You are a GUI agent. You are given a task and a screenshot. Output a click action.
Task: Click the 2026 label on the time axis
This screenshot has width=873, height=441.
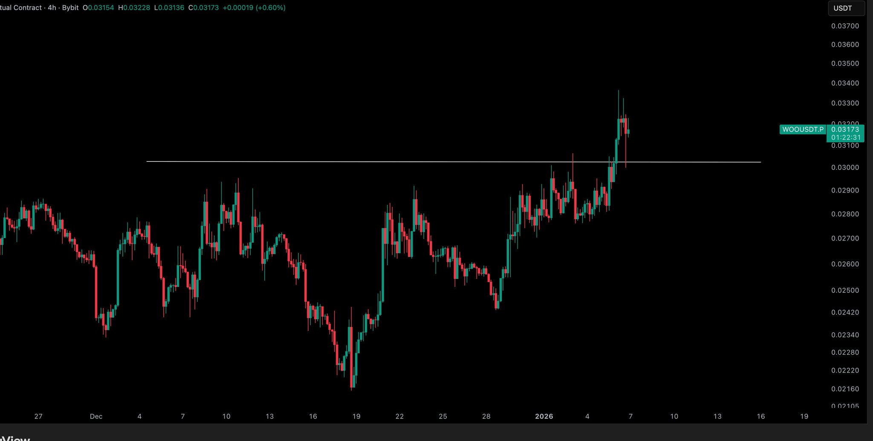(544, 416)
